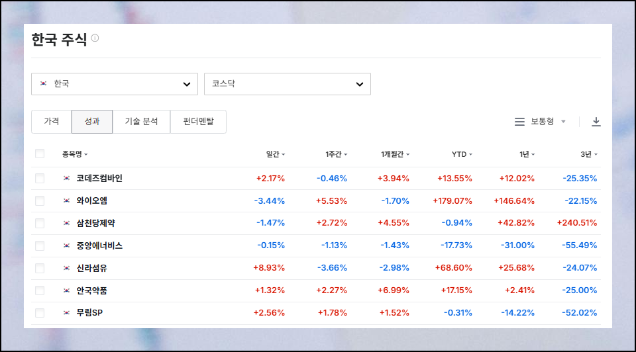Screen dimensions: 636x352
Task: Open the 코데즈컴바인 stock page
Action: point(99,178)
